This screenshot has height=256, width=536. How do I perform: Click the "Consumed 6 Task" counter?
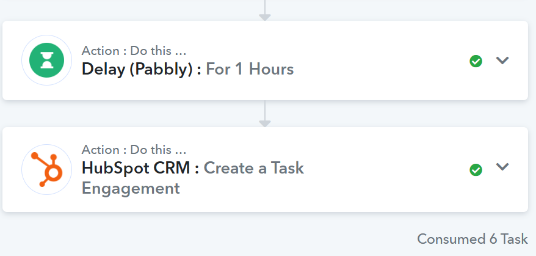tap(473, 239)
